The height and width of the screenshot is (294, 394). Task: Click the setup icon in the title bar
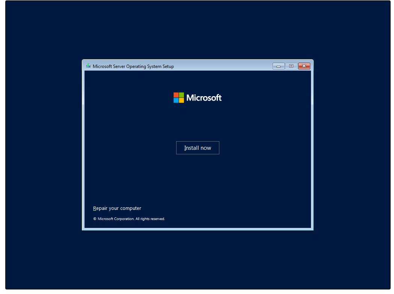pos(88,66)
